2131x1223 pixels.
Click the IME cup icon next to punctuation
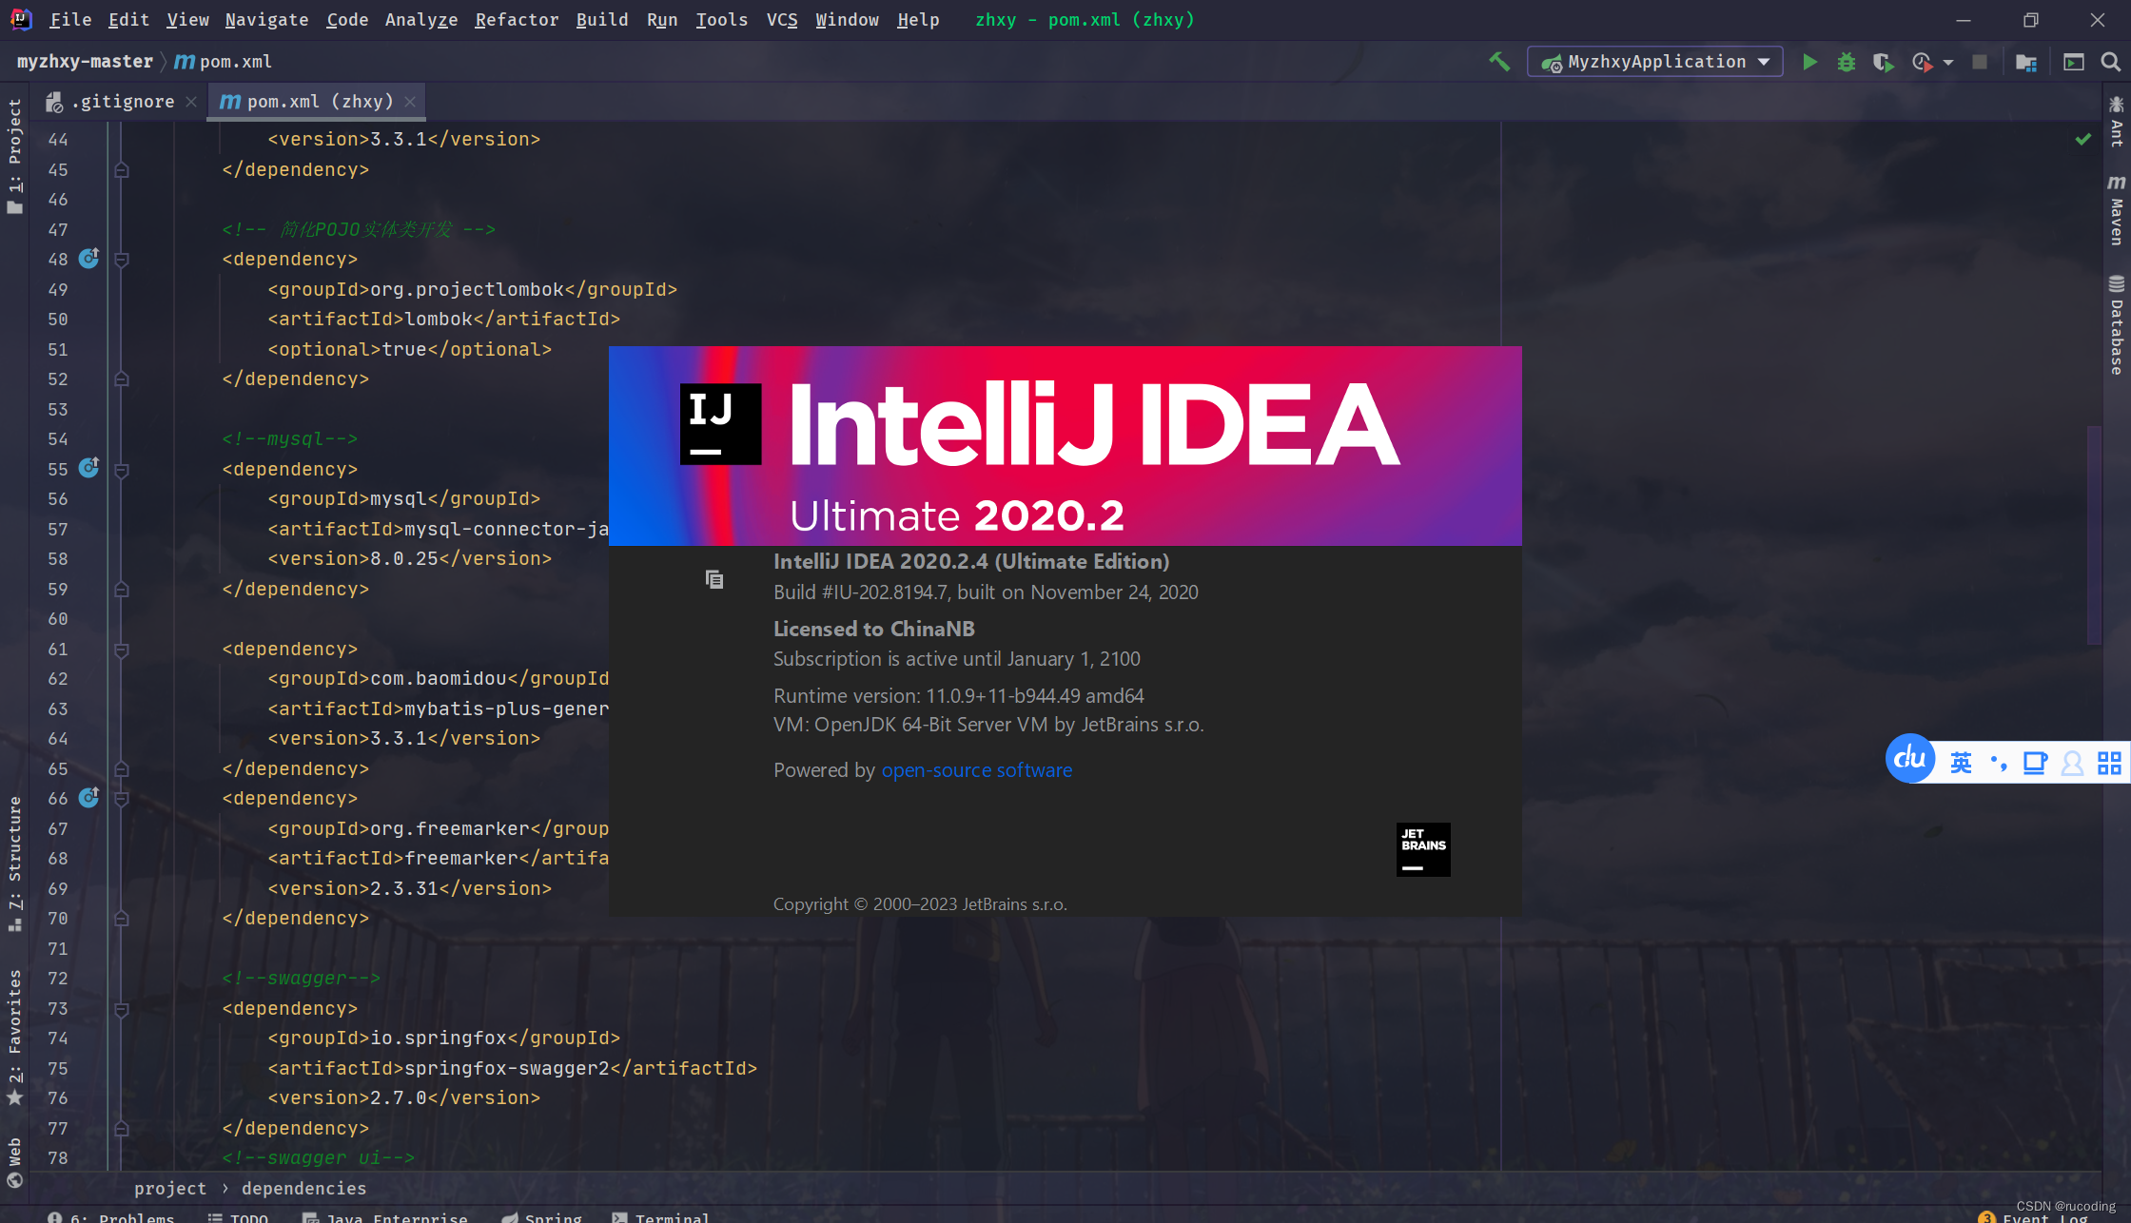click(2035, 763)
